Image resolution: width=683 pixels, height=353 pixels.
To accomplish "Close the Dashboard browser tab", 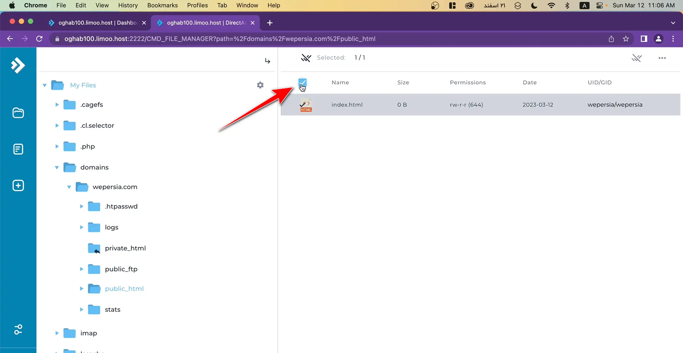I will pos(144,23).
